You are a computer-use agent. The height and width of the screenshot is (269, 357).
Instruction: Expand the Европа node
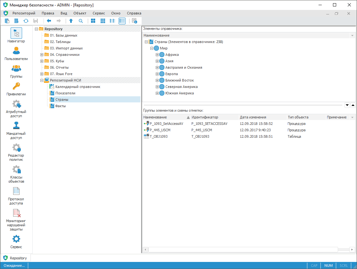157,74
